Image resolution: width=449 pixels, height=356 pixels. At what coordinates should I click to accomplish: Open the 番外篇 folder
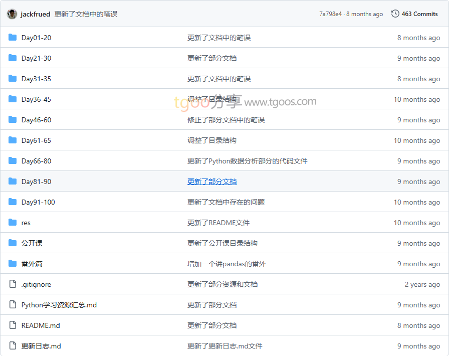32,264
